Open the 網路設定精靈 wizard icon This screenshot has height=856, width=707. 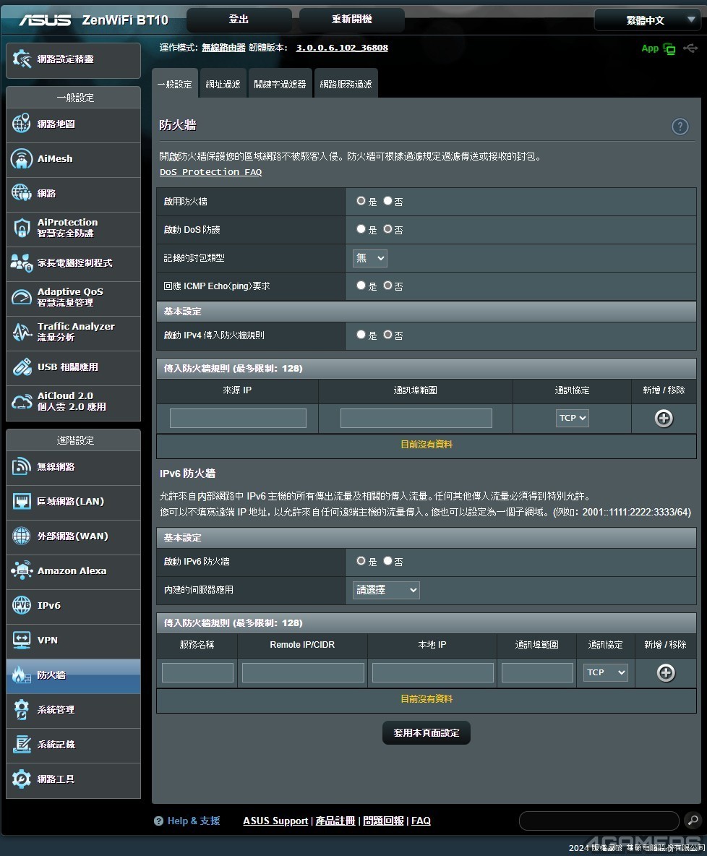[x=22, y=59]
